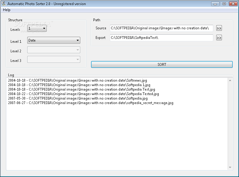The width and height of the screenshot is (239, 177).
Task: Maximize the Automatic Photo Sorter window
Action: (224, 4)
